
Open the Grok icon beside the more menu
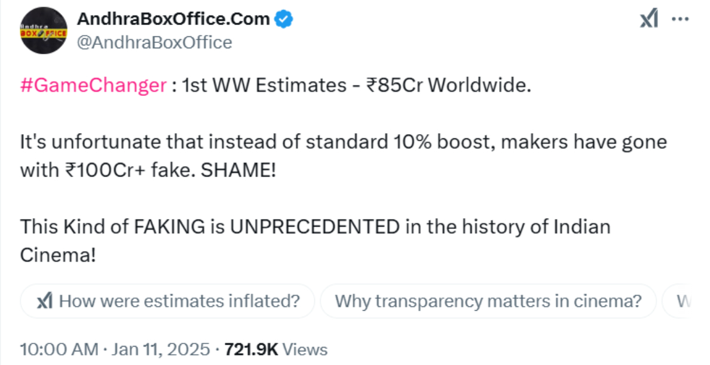click(x=649, y=19)
